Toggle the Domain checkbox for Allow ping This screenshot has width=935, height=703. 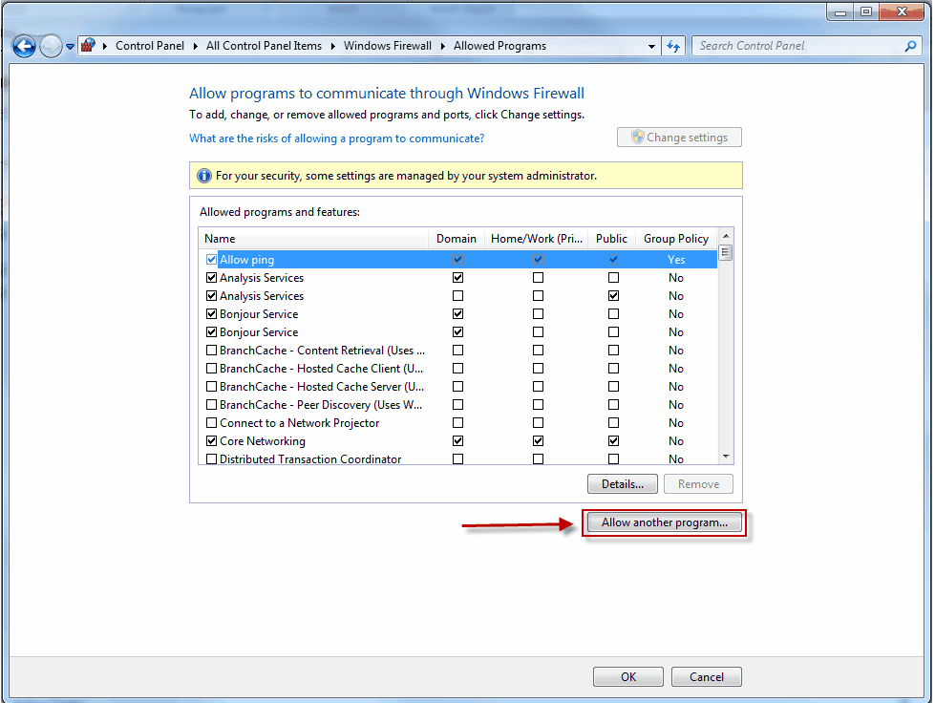tap(458, 260)
